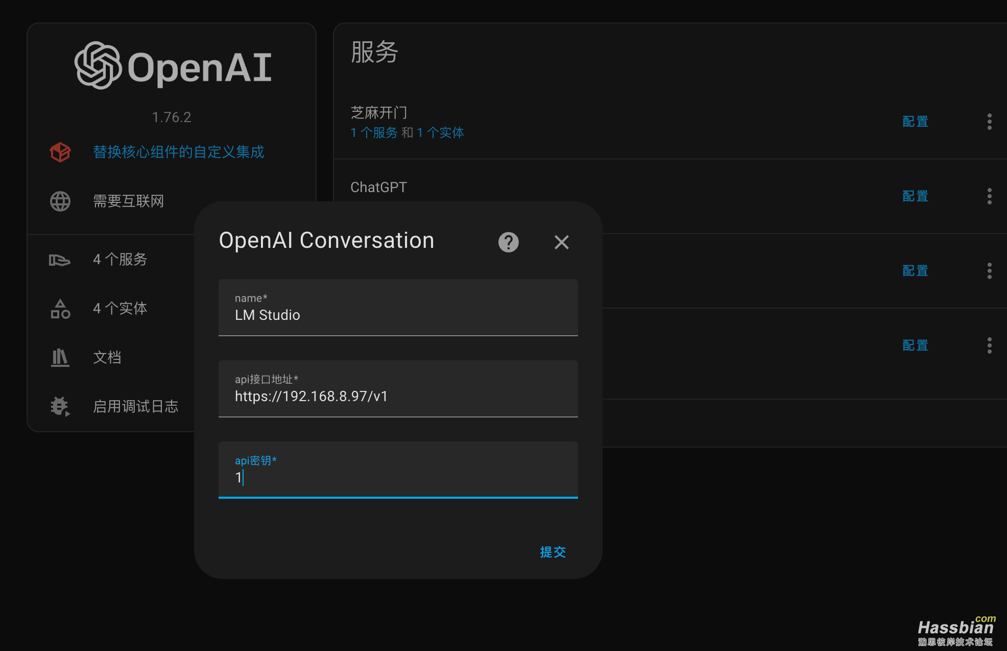Click the 芝麻开门 service title

click(379, 112)
